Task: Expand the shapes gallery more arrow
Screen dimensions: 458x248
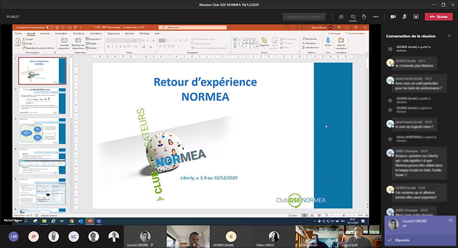Action: (x=258, y=48)
